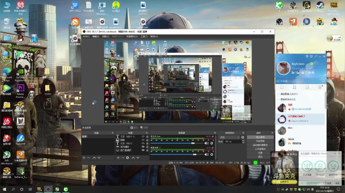Toggle the lock on the 显示器捕获 source

point(147,150)
